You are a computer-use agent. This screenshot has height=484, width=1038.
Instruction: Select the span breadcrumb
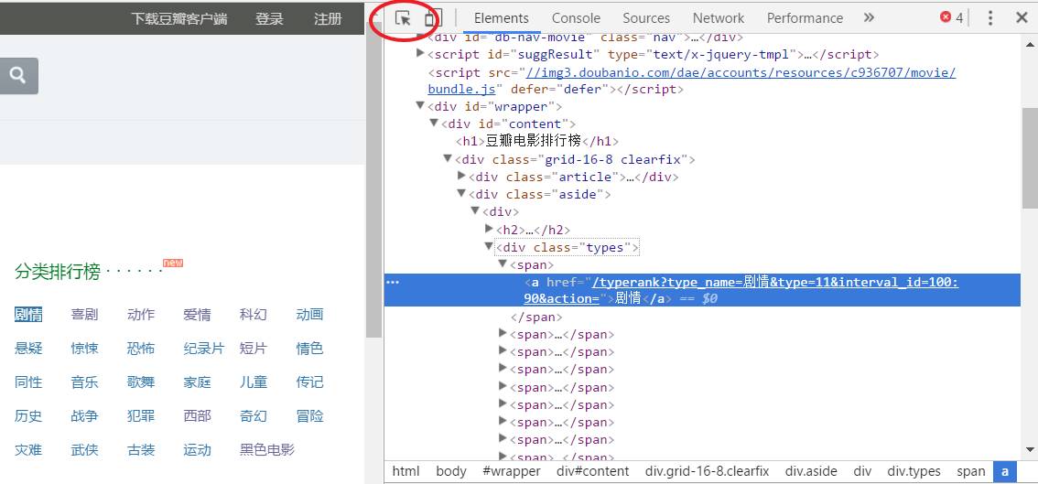[x=971, y=471]
